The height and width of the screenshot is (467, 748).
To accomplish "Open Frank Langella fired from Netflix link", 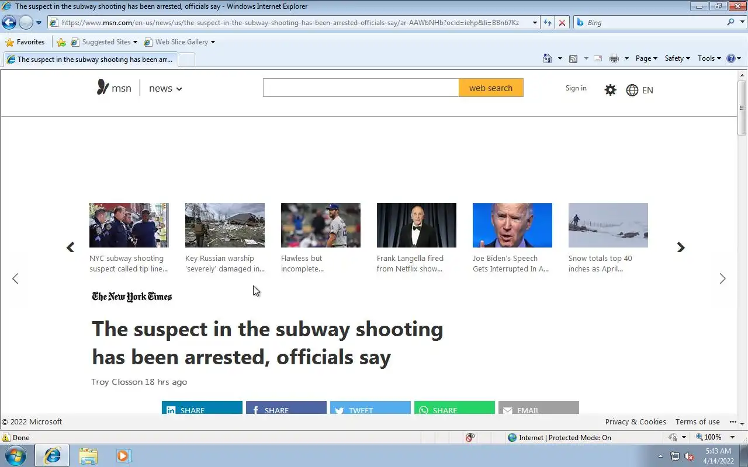I will (x=410, y=263).
